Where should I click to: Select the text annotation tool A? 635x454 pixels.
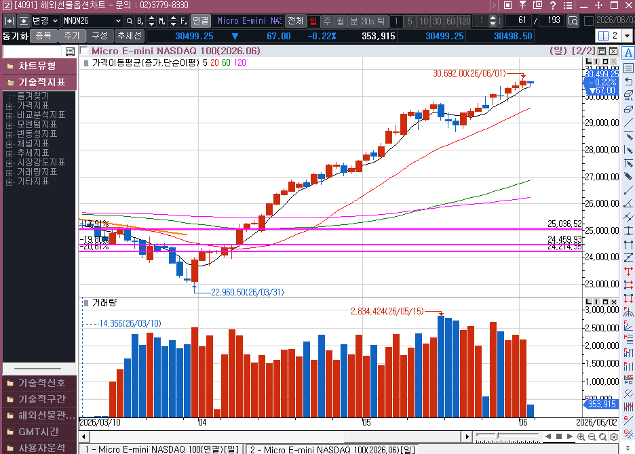(x=628, y=53)
